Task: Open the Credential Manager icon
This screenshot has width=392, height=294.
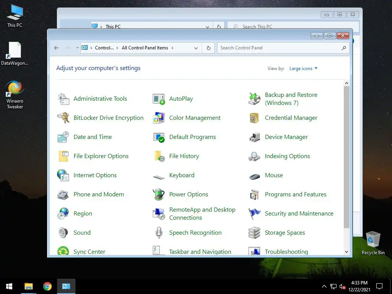Action: coord(255,118)
